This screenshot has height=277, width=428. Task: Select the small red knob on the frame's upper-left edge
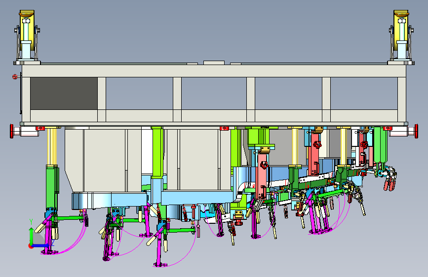click(15, 77)
